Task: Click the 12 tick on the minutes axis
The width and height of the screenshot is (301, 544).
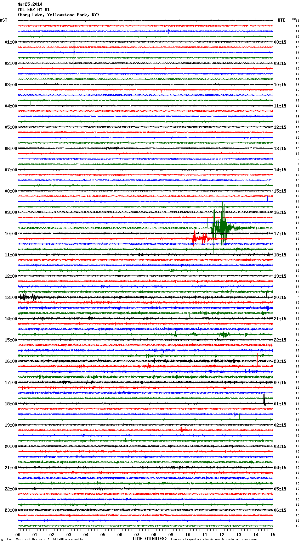Action: coord(222,534)
